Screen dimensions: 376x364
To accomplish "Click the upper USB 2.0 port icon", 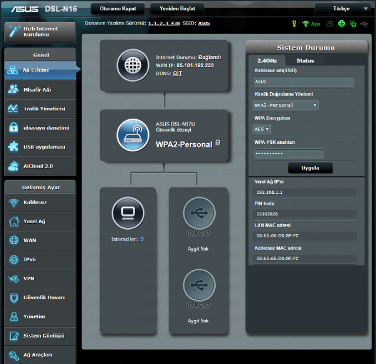I will pos(199,213).
